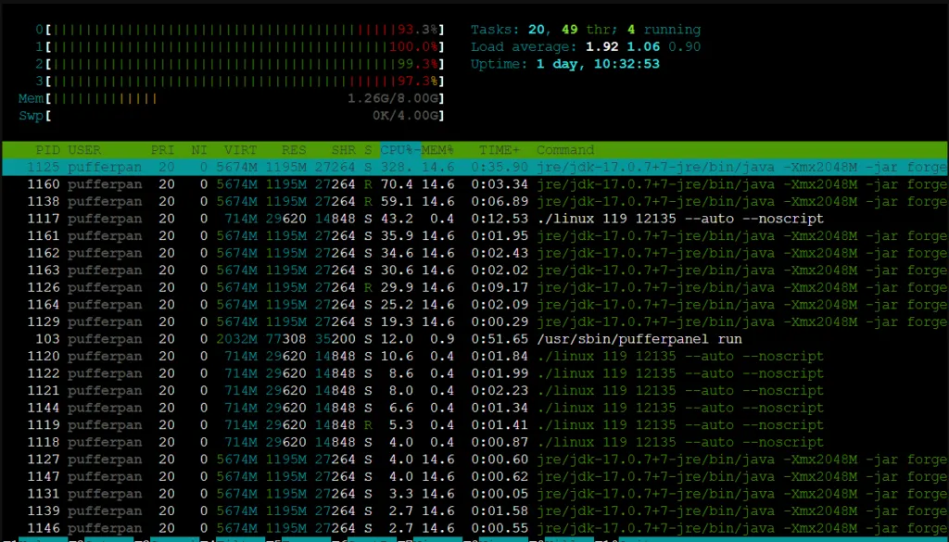Sort by the PRI priority column
949x542 pixels.
[163, 150]
